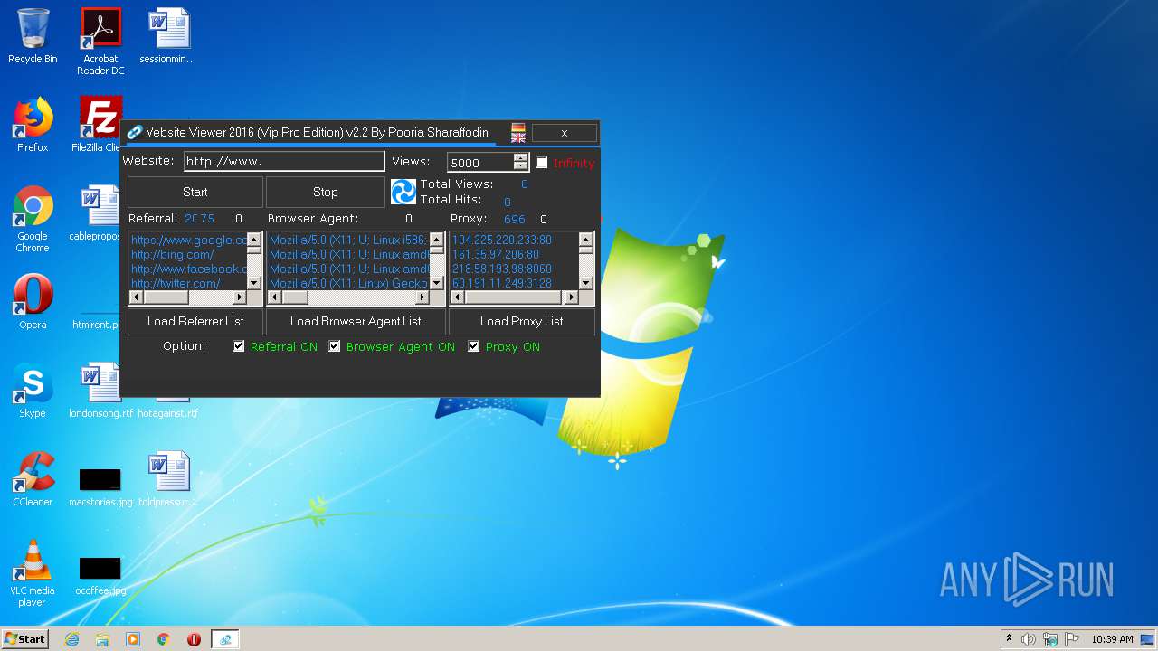Open Opera from the taskbar
1158x651 pixels.
(x=194, y=639)
